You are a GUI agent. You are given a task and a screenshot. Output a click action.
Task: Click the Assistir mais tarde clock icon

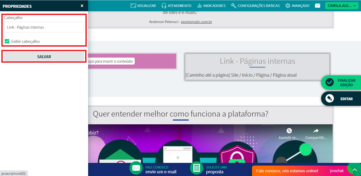tap(289, 131)
